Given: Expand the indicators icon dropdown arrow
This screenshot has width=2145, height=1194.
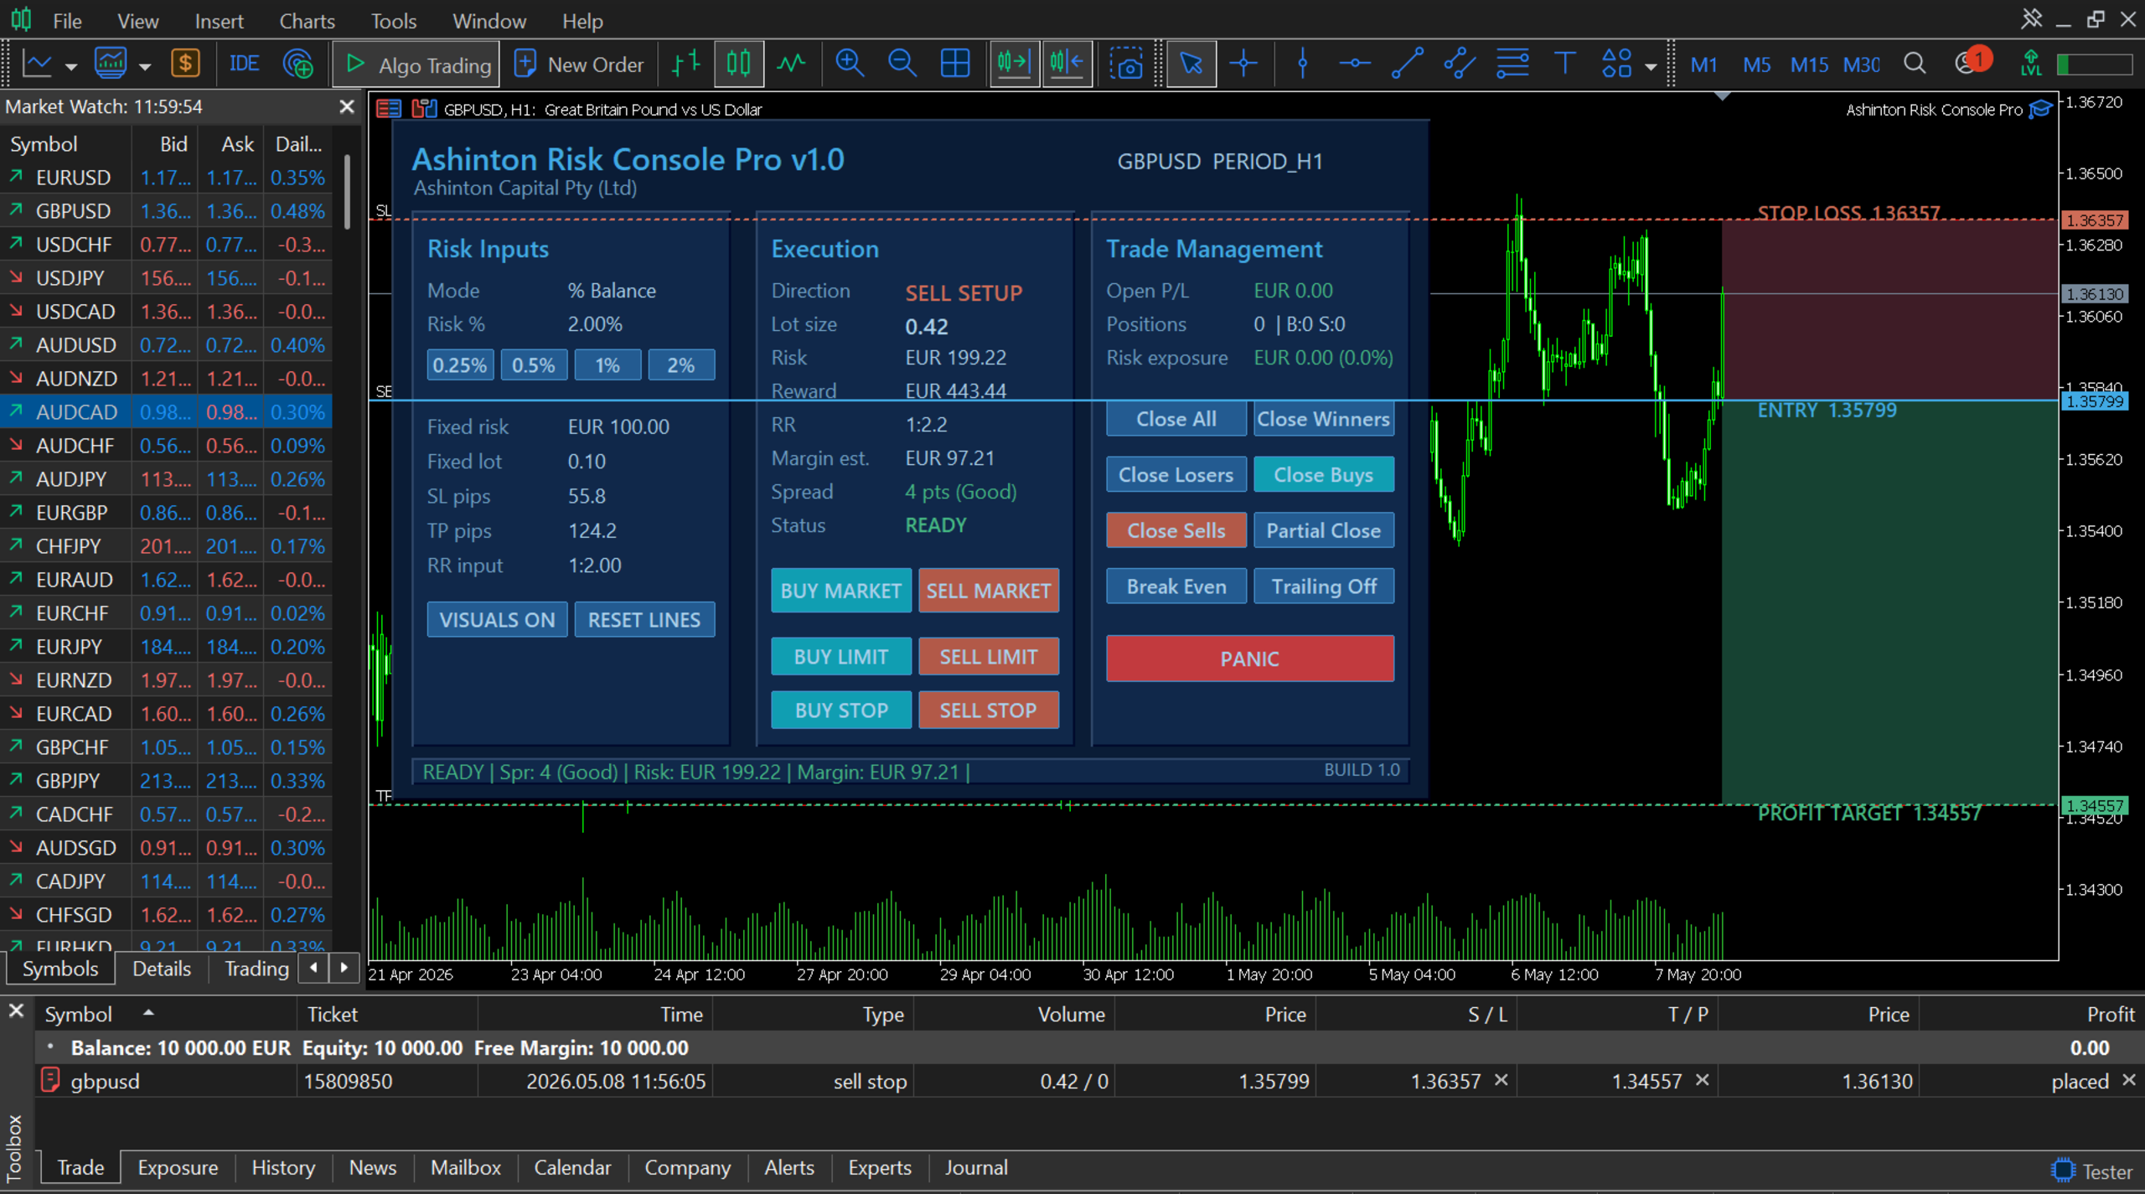Looking at the screenshot, I should click(x=145, y=66).
